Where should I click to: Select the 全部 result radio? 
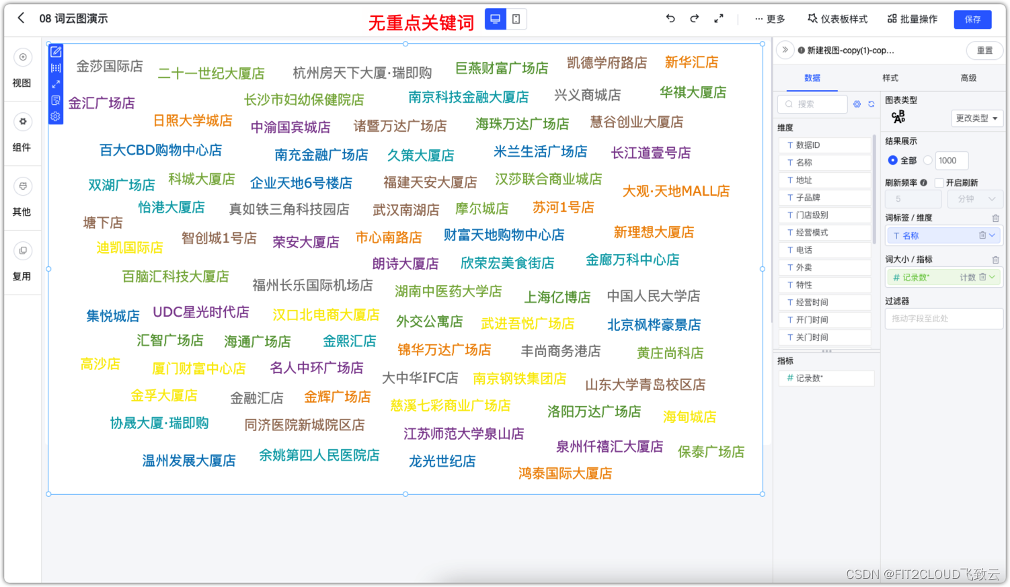(x=892, y=161)
